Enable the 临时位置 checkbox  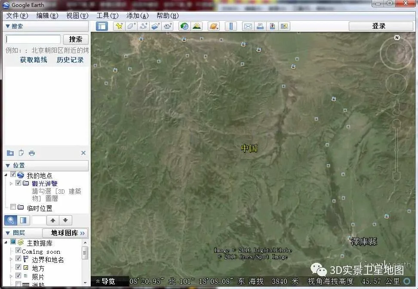[13, 207]
